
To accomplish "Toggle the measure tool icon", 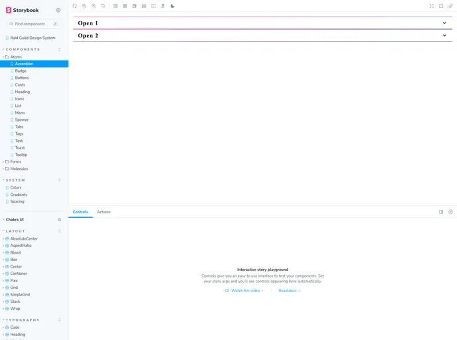I will pos(144,6).
